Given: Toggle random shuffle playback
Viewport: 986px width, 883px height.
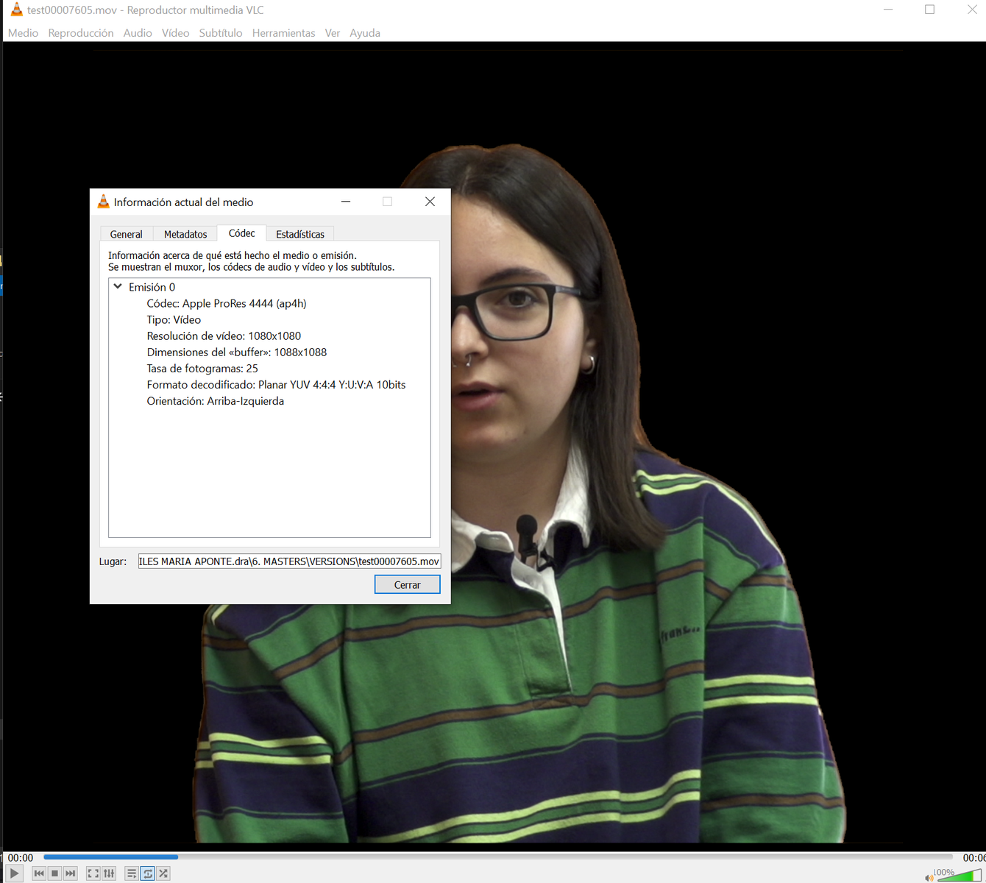Looking at the screenshot, I should [x=163, y=873].
